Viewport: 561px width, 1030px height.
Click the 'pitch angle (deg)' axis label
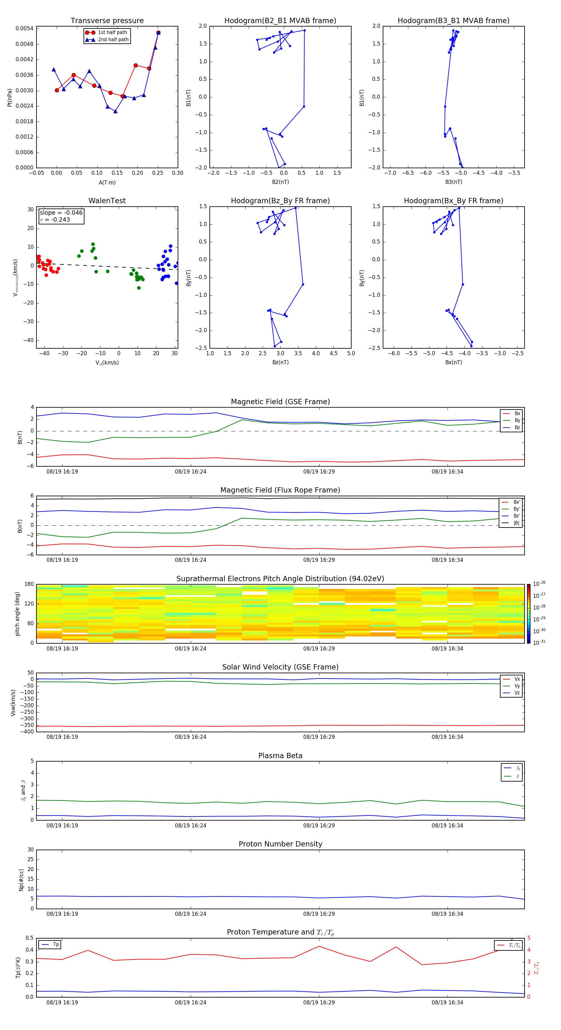17,614
